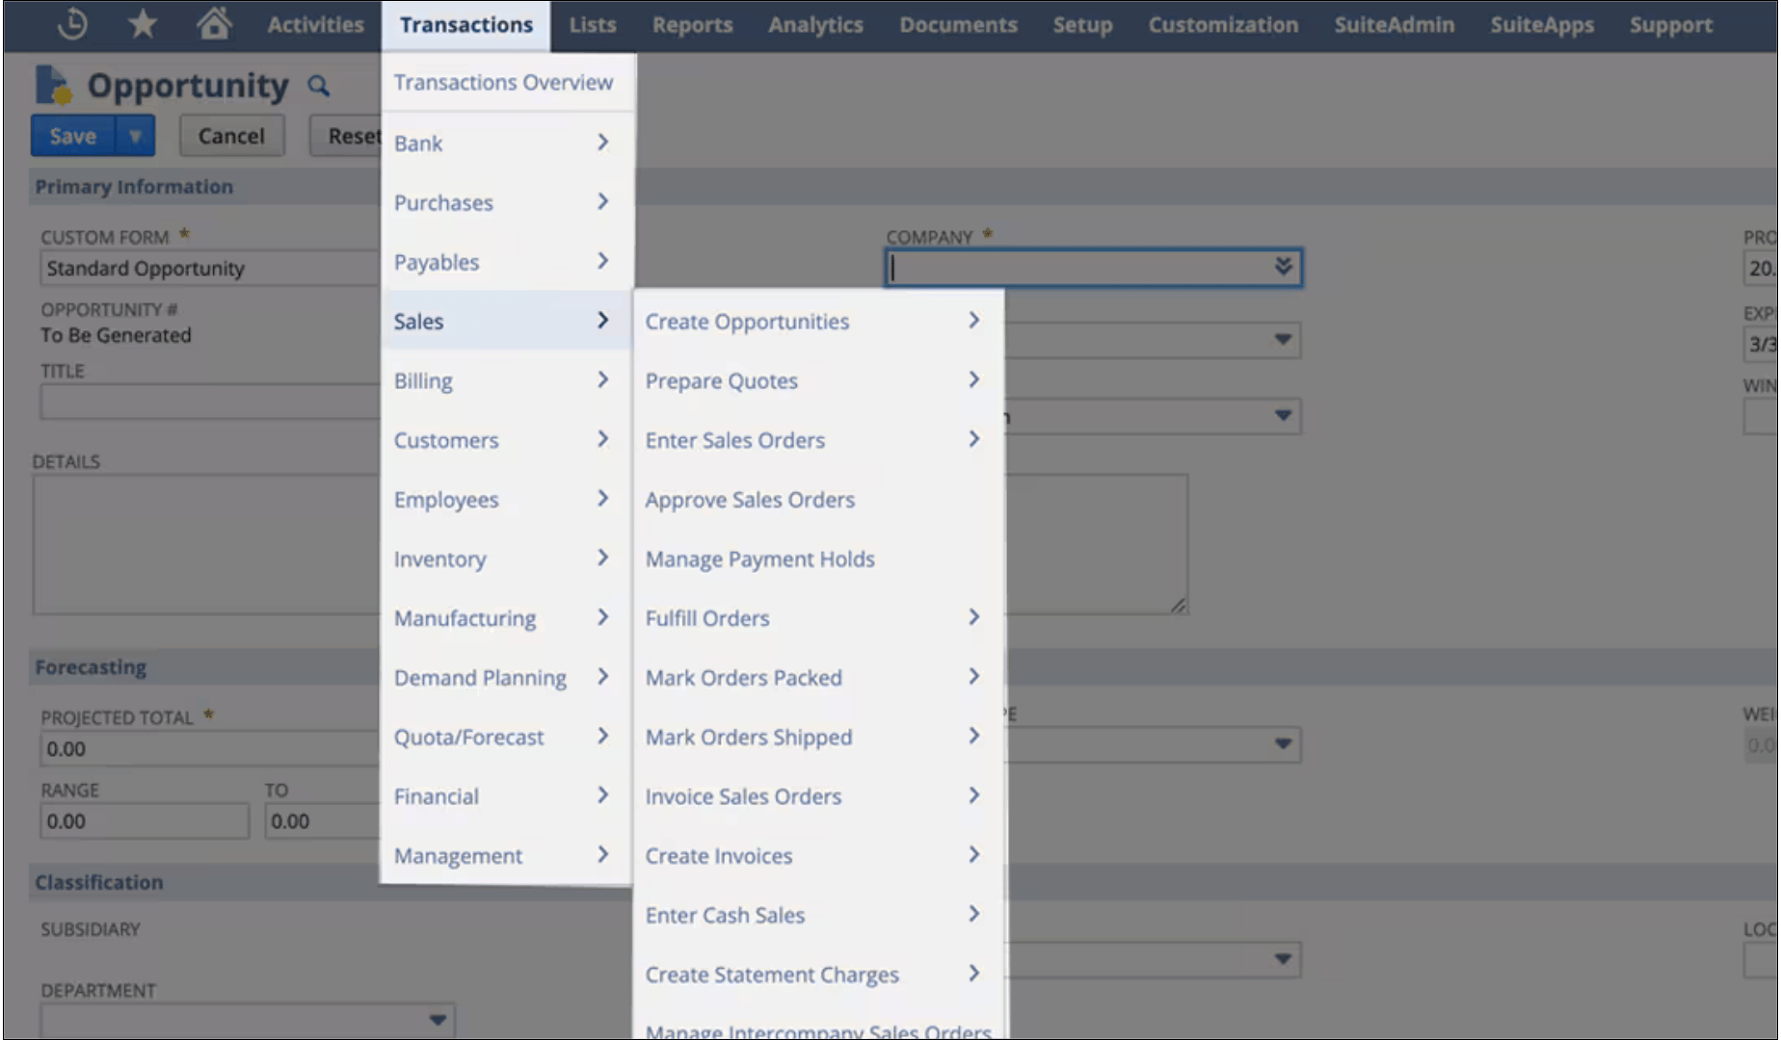Click the Projected Total field
Viewport: 1781px width, 1040px height.
coord(208,748)
